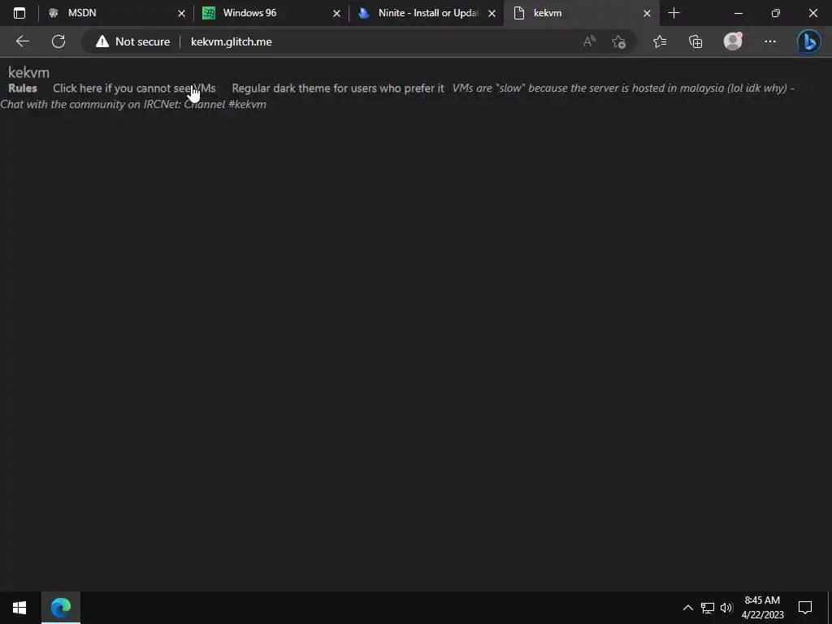Restore down the browser window
Viewport: 832px width, 624px height.
(x=776, y=13)
